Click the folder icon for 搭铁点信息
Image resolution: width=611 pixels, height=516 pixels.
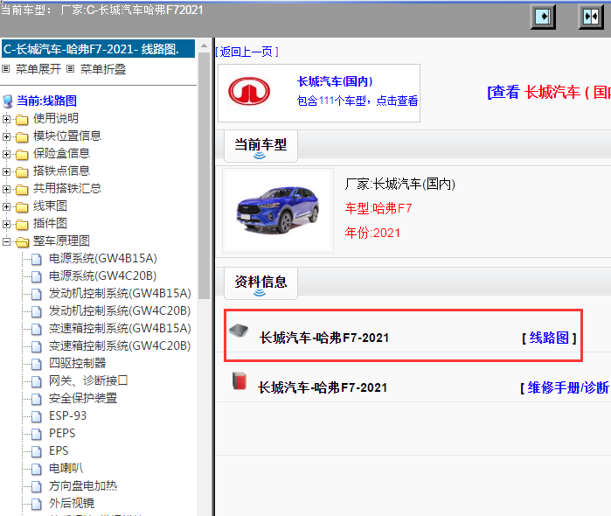(22, 171)
